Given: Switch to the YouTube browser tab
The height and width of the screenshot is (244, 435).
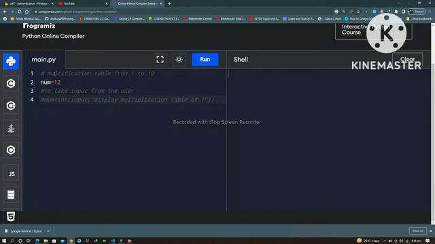Looking at the screenshot, I should click(82, 3).
